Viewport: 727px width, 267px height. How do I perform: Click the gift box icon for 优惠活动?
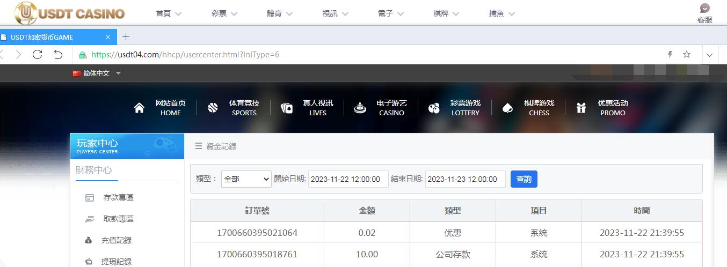[581, 108]
